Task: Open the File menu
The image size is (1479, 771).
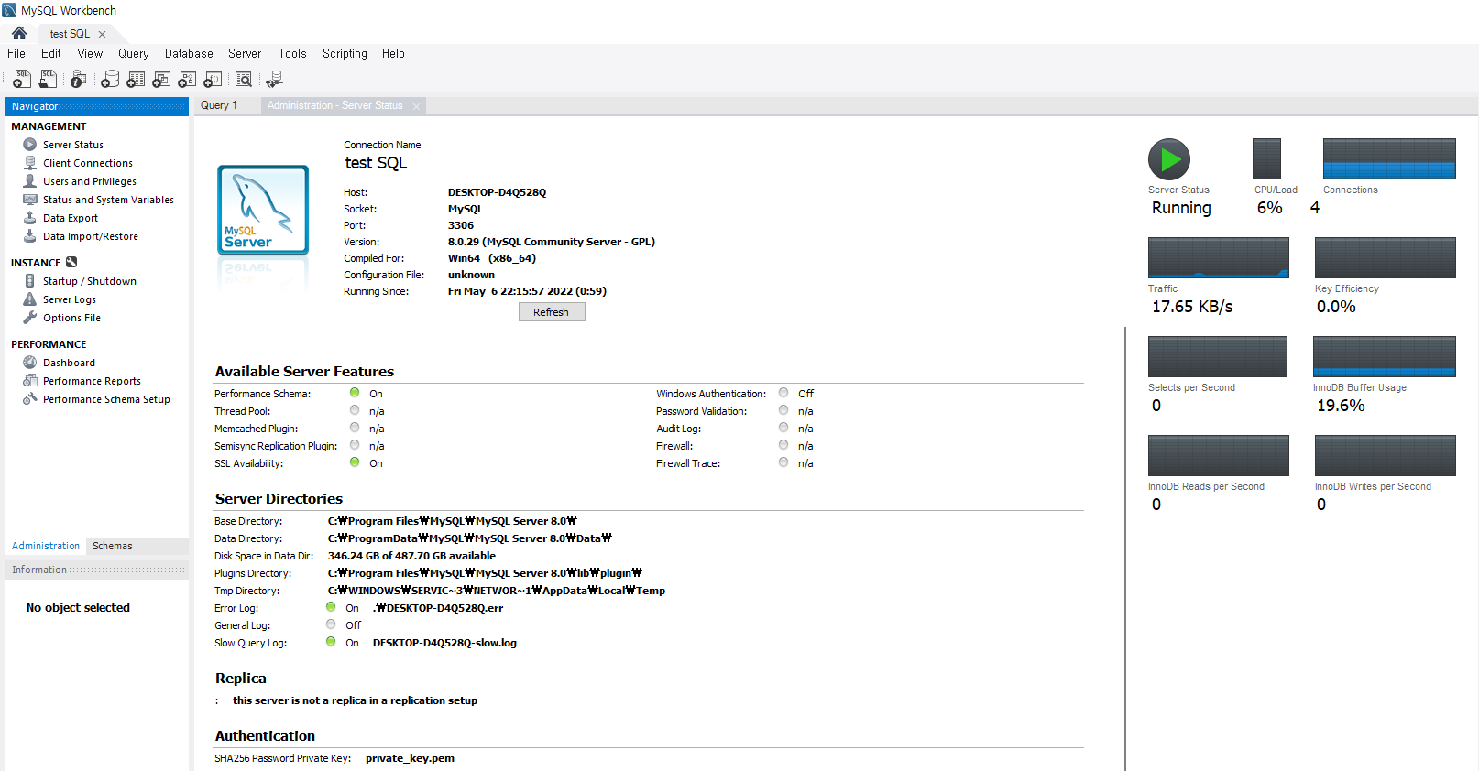Action: pos(16,54)
